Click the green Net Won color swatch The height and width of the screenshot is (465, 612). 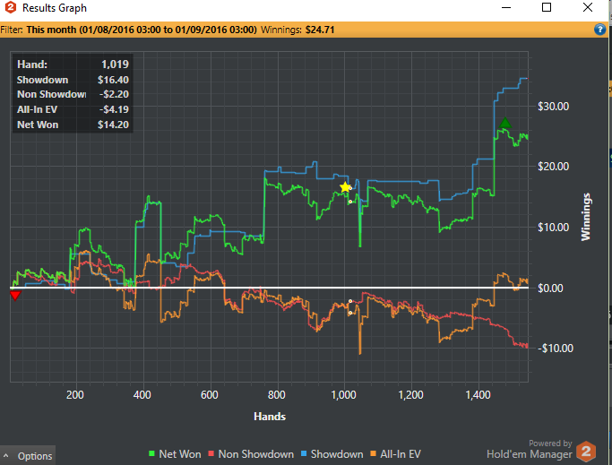pyautogui.click(x=151, y=453)
